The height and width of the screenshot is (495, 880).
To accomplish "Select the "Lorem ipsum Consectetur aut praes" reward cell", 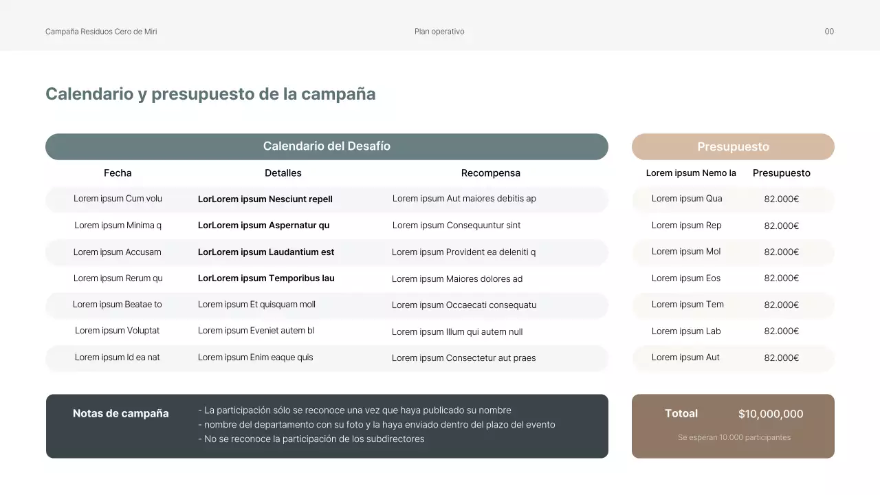I will pyautogui.click(x=463, y=358).
